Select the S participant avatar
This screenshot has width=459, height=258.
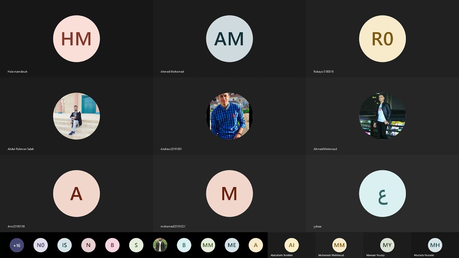(x=136, y=245)
